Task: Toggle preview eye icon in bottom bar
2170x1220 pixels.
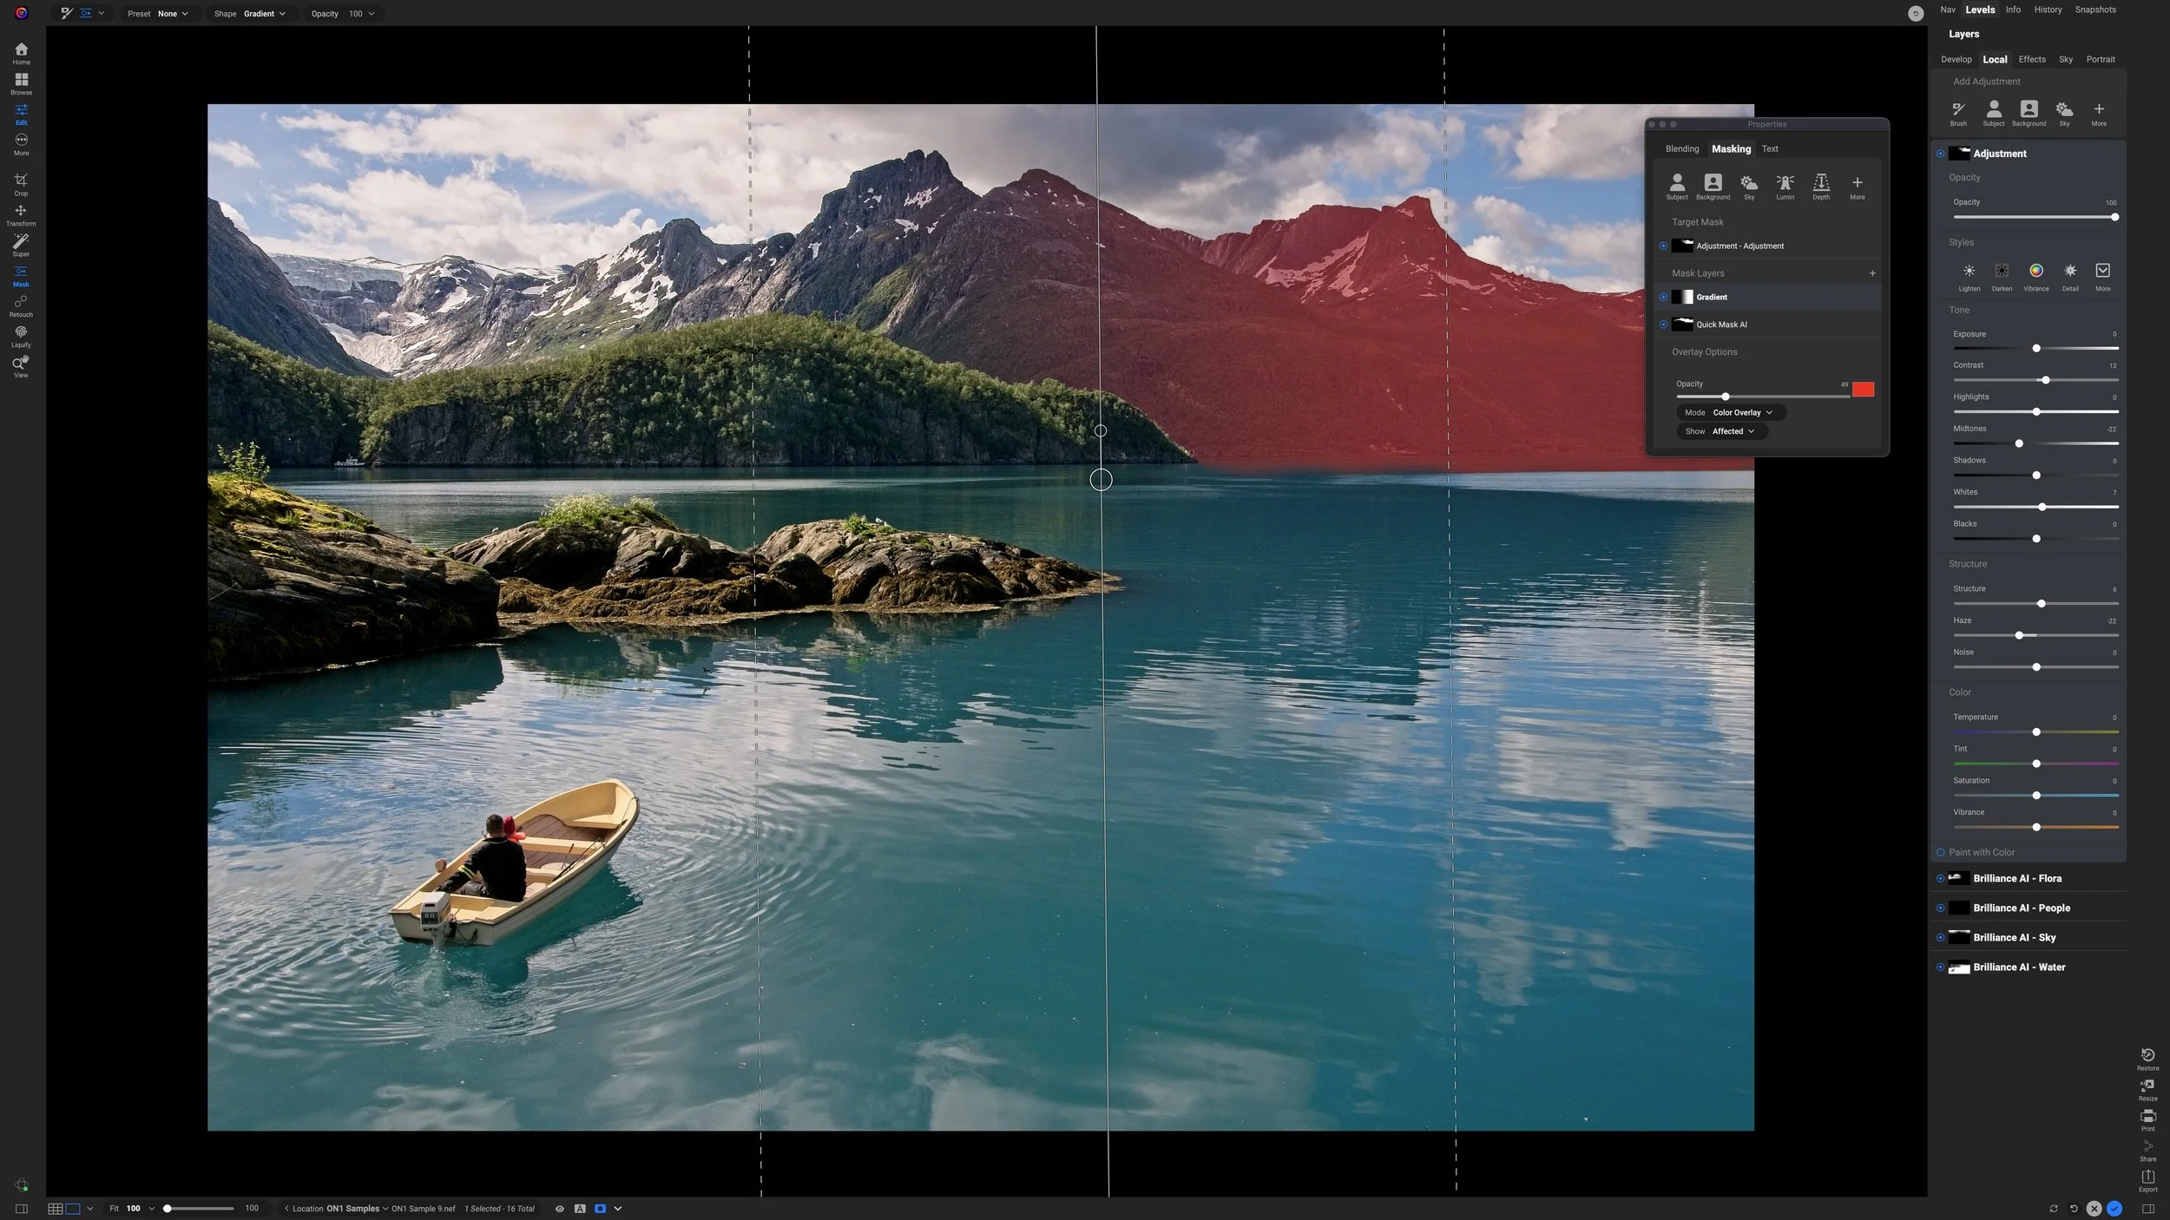Action: click(559, 1209)
